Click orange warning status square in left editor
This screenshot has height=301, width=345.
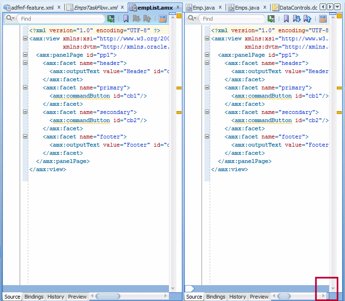pyautogui.click(x=179, y=16)
